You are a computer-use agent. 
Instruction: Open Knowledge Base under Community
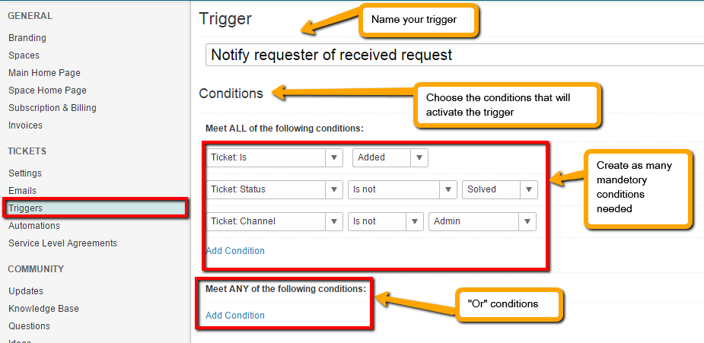point(43,309)
